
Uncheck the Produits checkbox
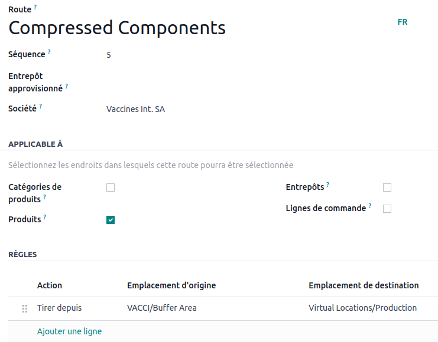point(111,220)
